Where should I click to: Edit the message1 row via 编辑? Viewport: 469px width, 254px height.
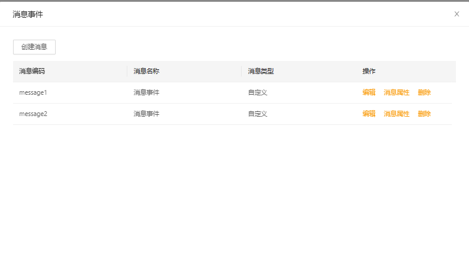369,92
